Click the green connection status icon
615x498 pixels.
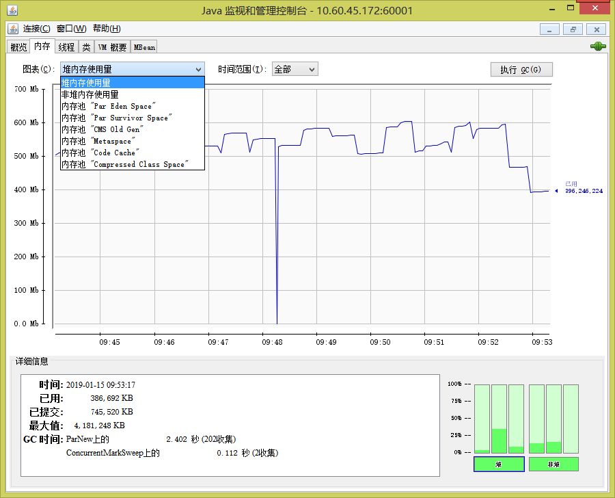point(598,47)
